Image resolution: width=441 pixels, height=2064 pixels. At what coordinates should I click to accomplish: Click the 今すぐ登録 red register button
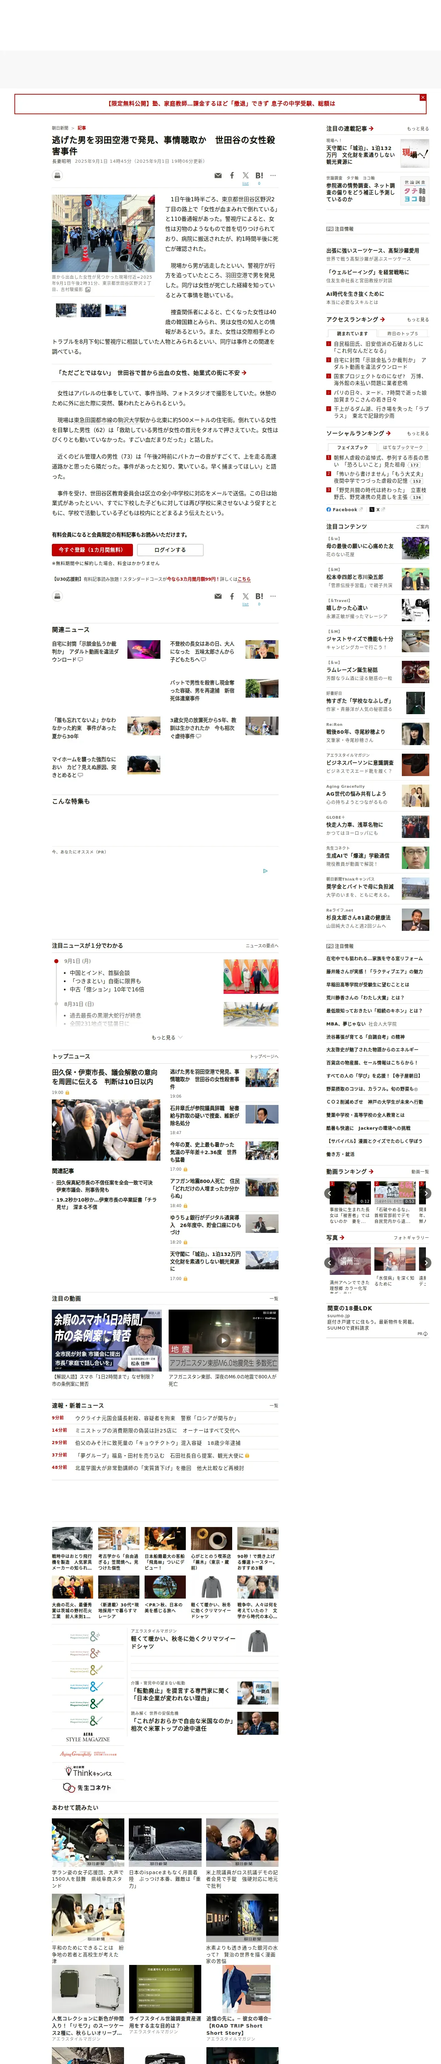92,550
